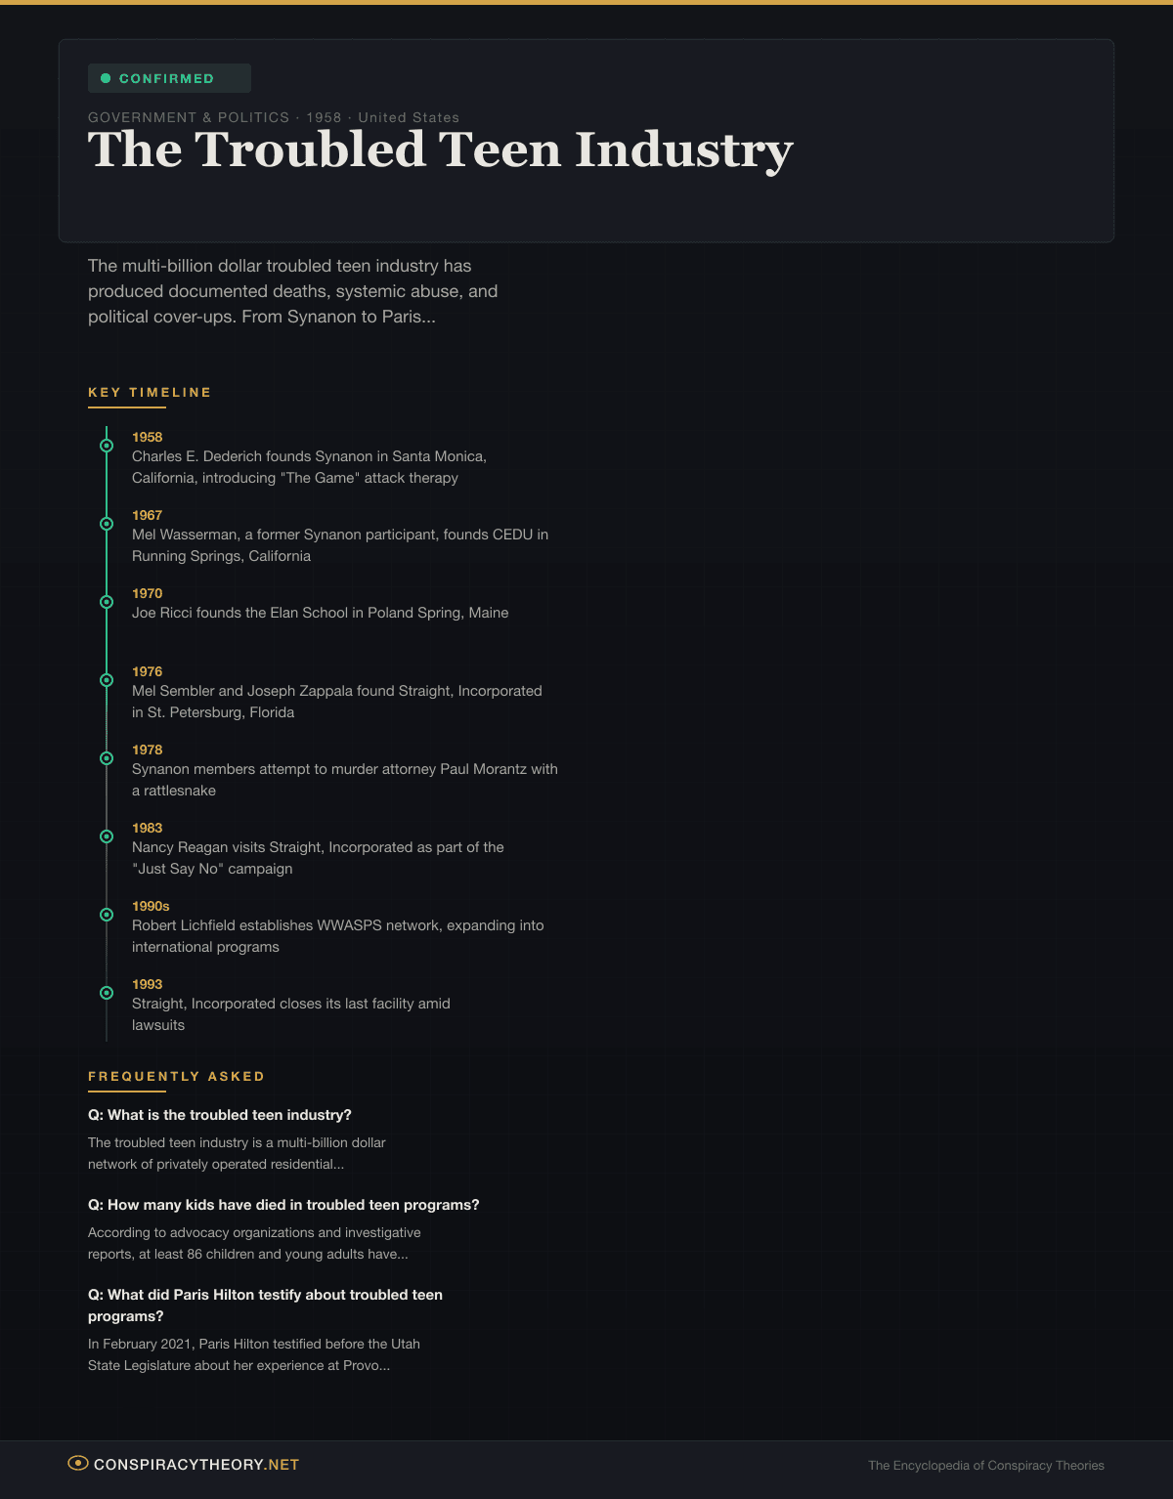Select the 1967 CEDU timeline marker
This screenshot has height=1499, width=1173.
point(107,524)
